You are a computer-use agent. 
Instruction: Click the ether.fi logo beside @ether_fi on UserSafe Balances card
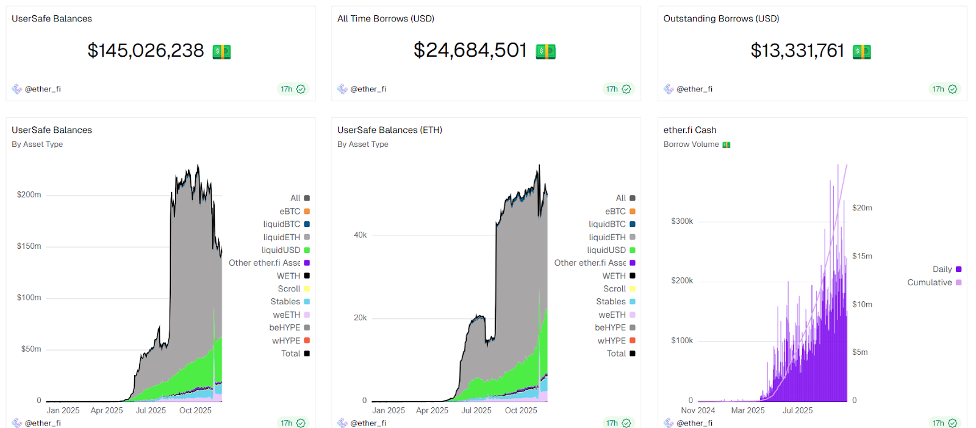(16, 88)
